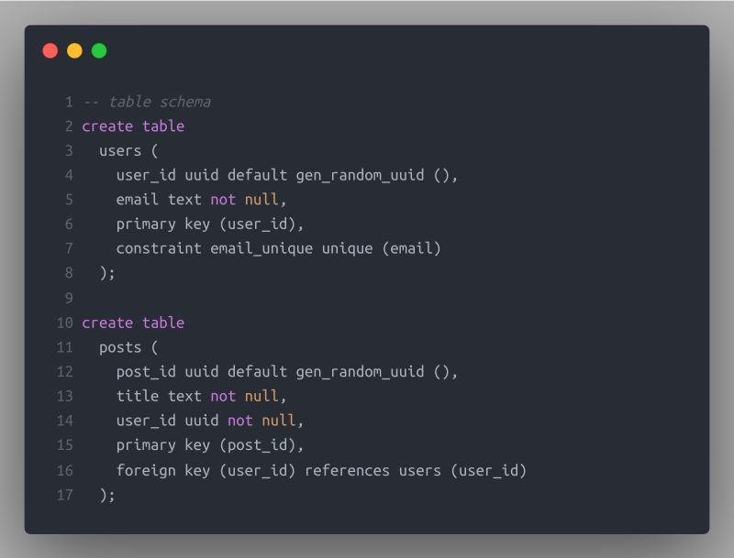Click second create table on line 10
The width and height of the screenshot is (734, 558).
tap(133, 323)
